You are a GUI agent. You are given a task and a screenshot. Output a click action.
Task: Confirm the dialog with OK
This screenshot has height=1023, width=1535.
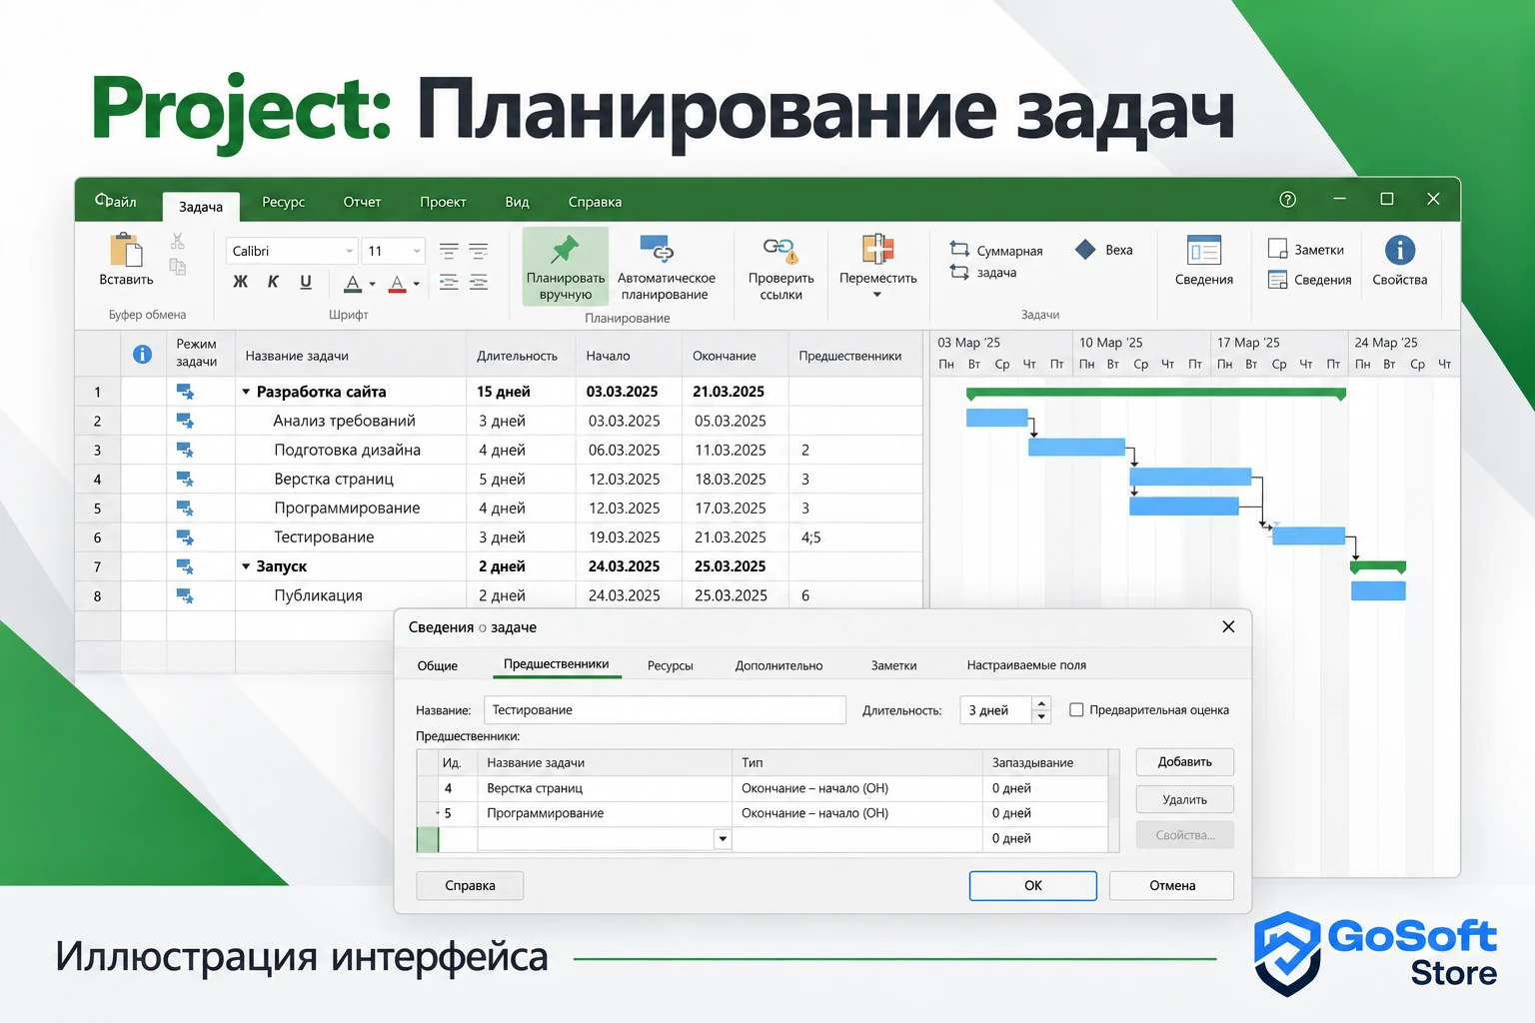(1033, 886)
